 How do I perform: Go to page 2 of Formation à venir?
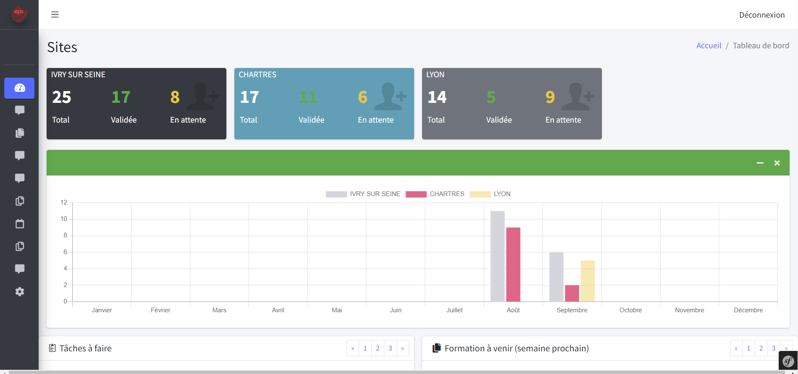pos(761,348)
